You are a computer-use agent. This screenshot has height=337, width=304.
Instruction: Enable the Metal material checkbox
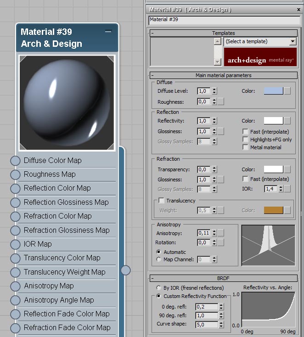coord(246,147)
